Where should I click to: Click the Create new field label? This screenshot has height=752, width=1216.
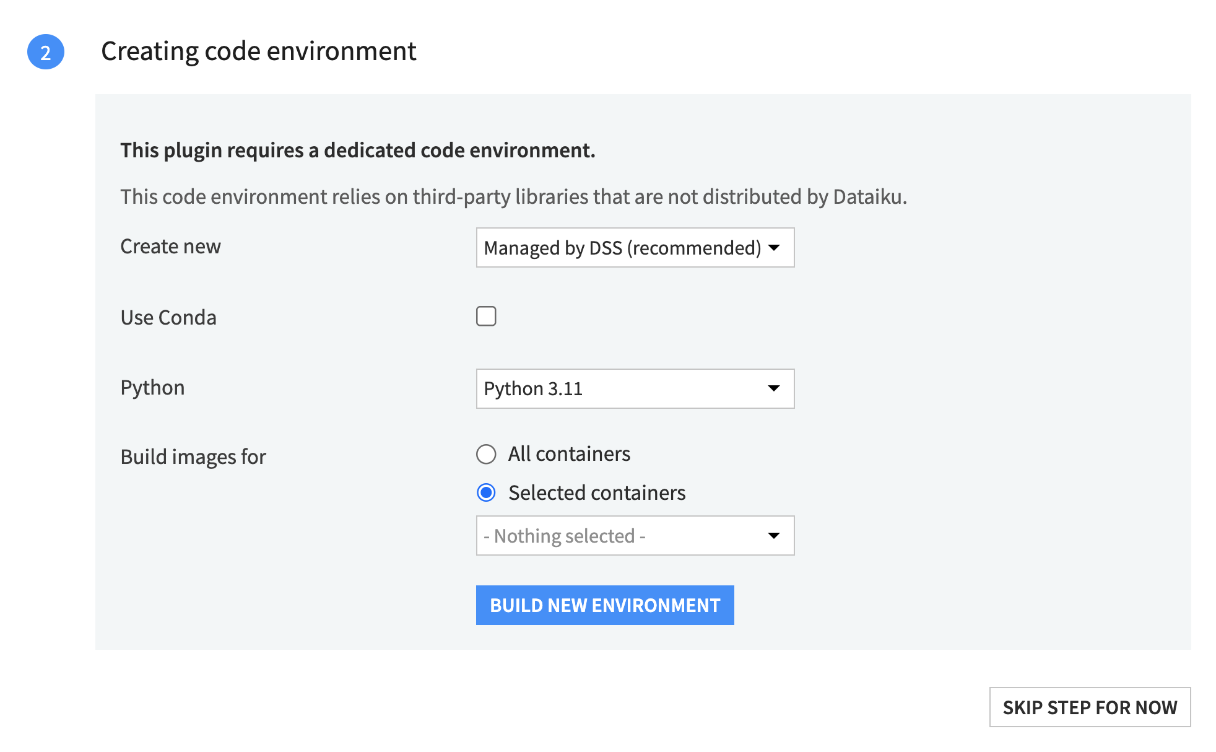tap(170, 247)
